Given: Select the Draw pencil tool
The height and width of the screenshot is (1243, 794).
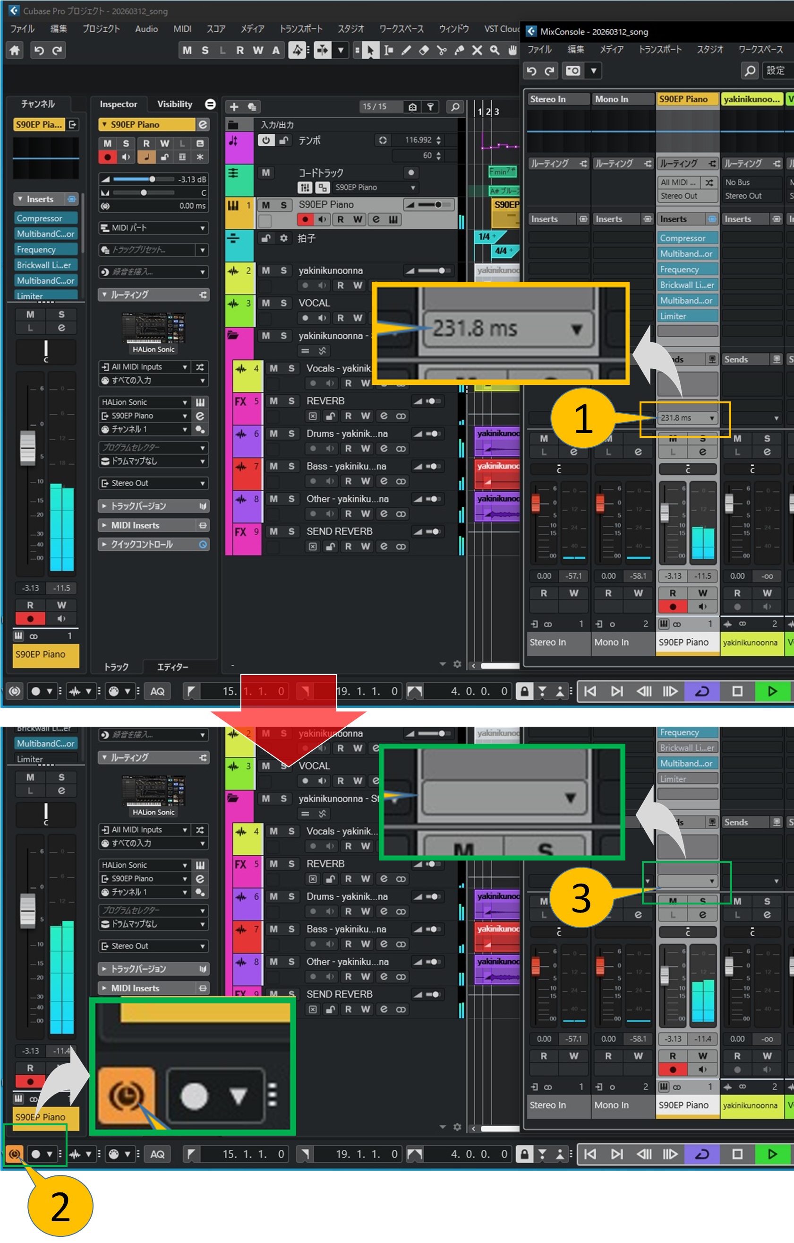Looking at the screenshot, I should [x=406, y=50].
